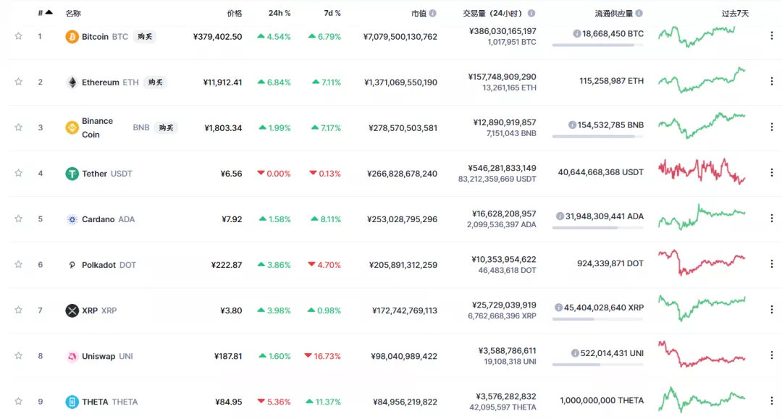Sort table by 24h % column
The width and height of the screenshot is (782, 419).
pyautogui.click(x=279, y=14)
